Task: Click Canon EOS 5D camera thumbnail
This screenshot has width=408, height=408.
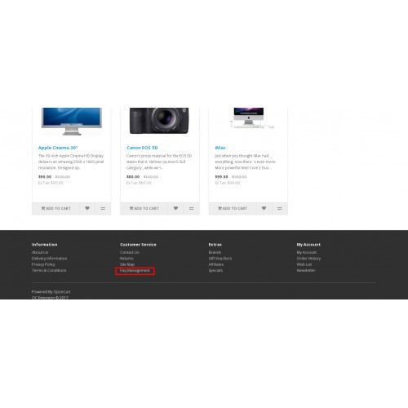Action: (159, 121)
